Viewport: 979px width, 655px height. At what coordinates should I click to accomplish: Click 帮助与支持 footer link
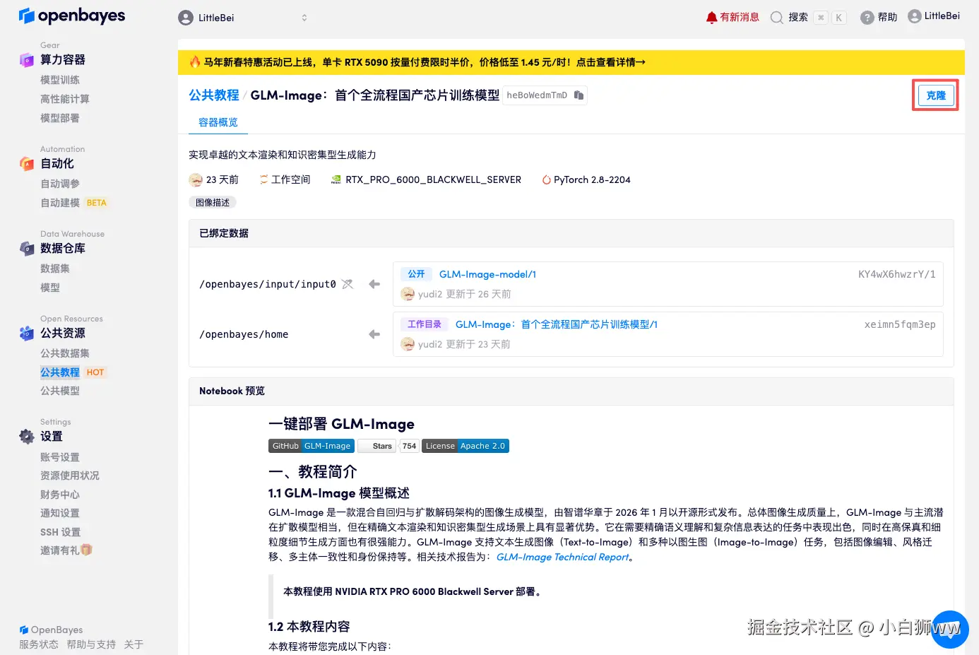[x=91, y=644]
